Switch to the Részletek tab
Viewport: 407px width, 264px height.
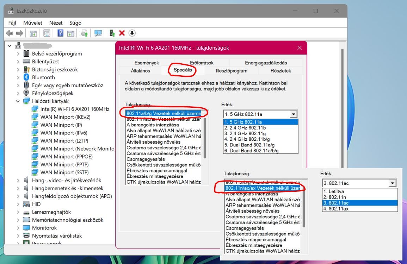tap(280, 70)
